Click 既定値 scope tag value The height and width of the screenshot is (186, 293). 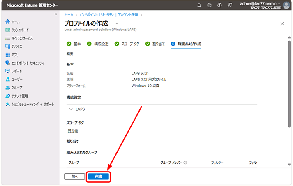point(73,131)
